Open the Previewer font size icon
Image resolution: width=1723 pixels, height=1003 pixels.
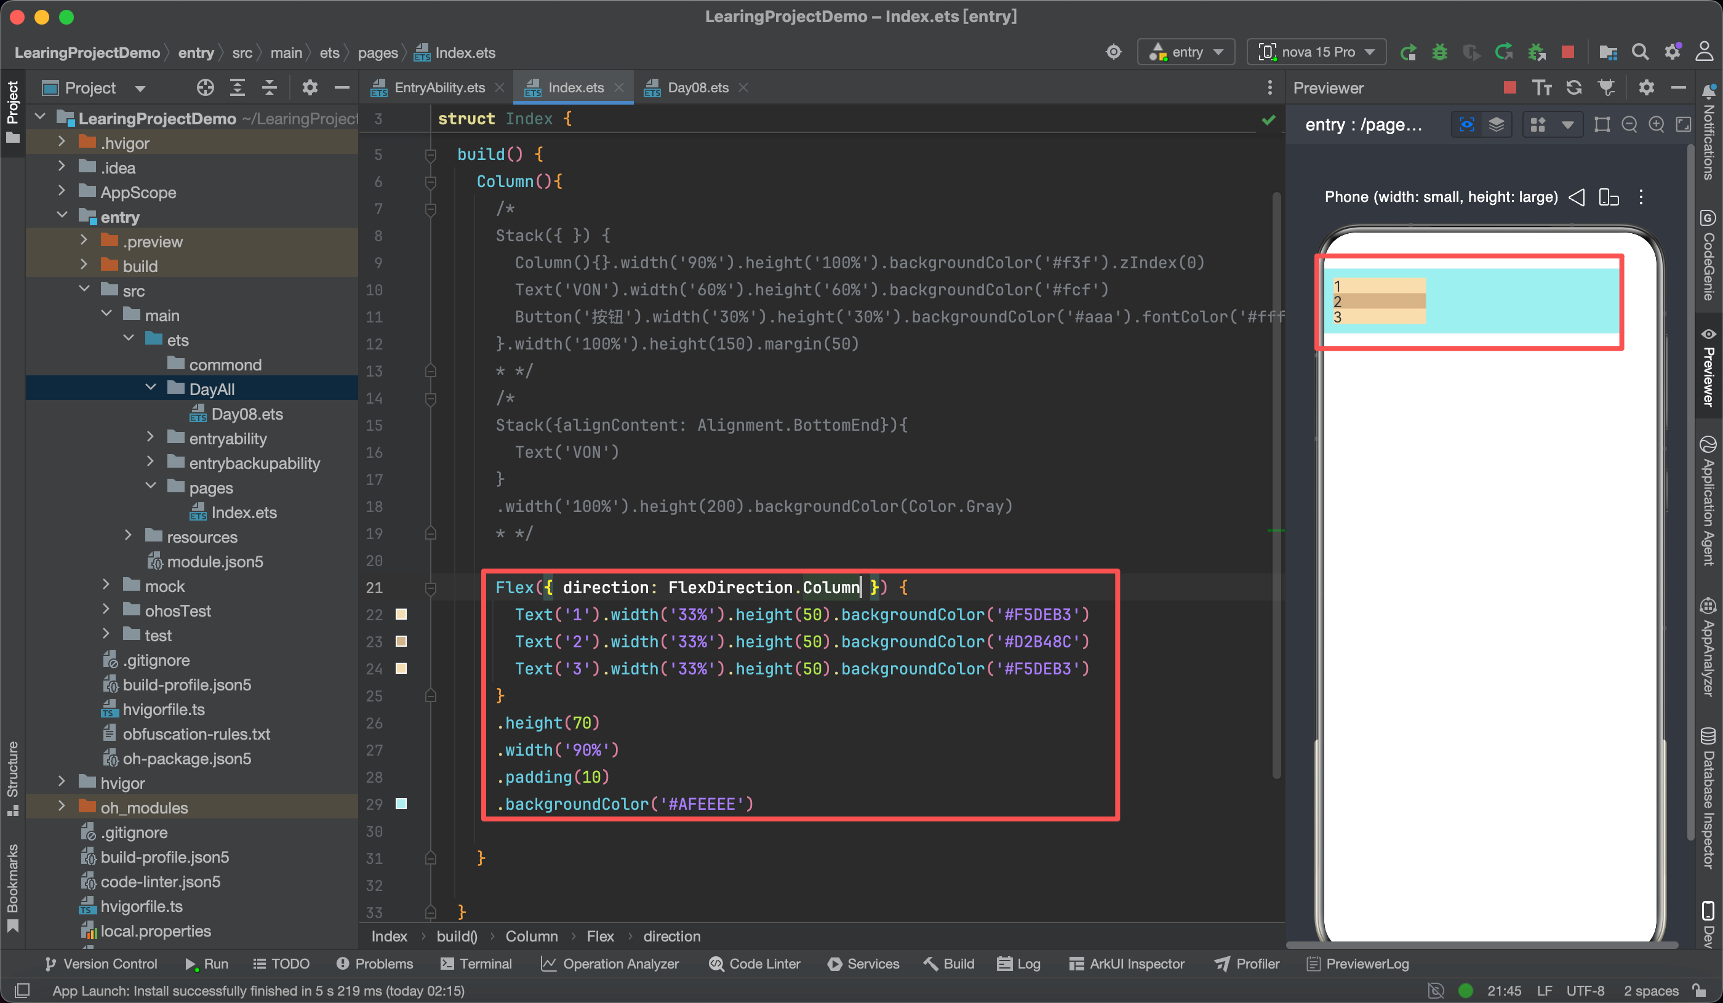coord(1542,87)
